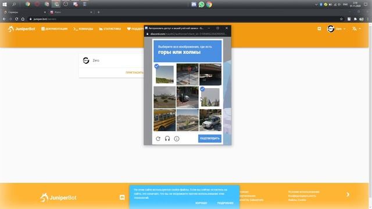Show hidden system tray icons

tap(316, 5)
